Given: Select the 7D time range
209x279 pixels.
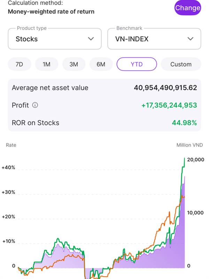Looking at the screenshot, I should tap(20, 64).
